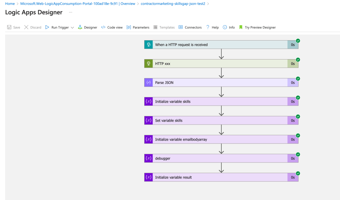Click the HTTP request trigger icon

(x=149, y=45)
